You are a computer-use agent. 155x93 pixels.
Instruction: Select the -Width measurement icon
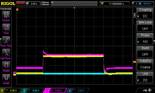[x=6, y=78]
